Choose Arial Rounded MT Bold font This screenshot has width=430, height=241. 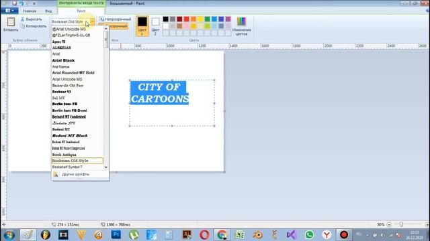coord(77,73)
